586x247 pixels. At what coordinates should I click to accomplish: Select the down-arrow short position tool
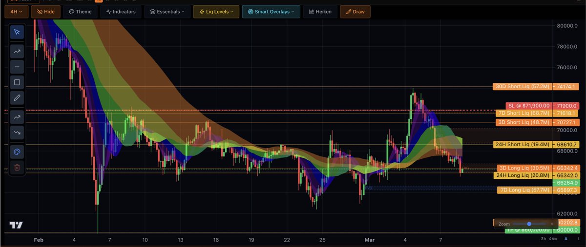(17, 133)
